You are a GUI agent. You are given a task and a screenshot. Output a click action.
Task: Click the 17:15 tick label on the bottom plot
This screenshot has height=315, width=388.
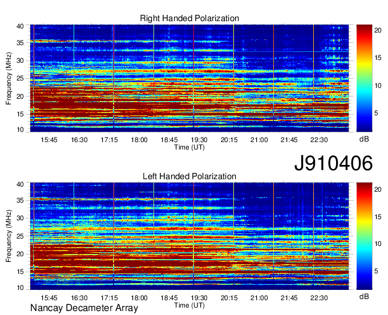pos(109,298)
